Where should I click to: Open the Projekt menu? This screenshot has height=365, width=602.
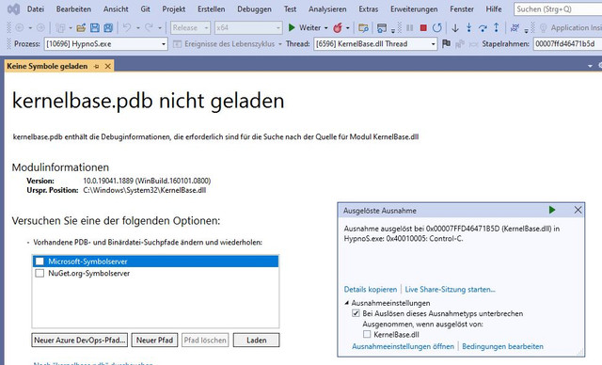pyautogui.click(x=173, y=8)
